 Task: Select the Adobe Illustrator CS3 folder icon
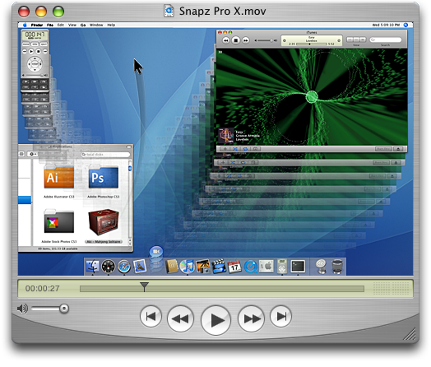59,177
